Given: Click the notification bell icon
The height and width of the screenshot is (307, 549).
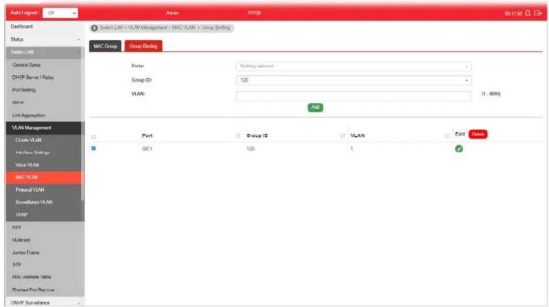Looking at the screenshot, I should pos(528,13).
